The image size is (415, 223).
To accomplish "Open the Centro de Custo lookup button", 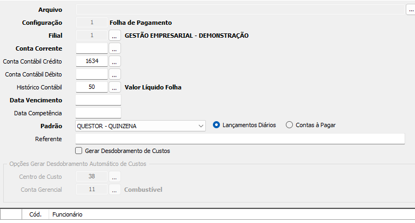I will click(x=115, y=177).
